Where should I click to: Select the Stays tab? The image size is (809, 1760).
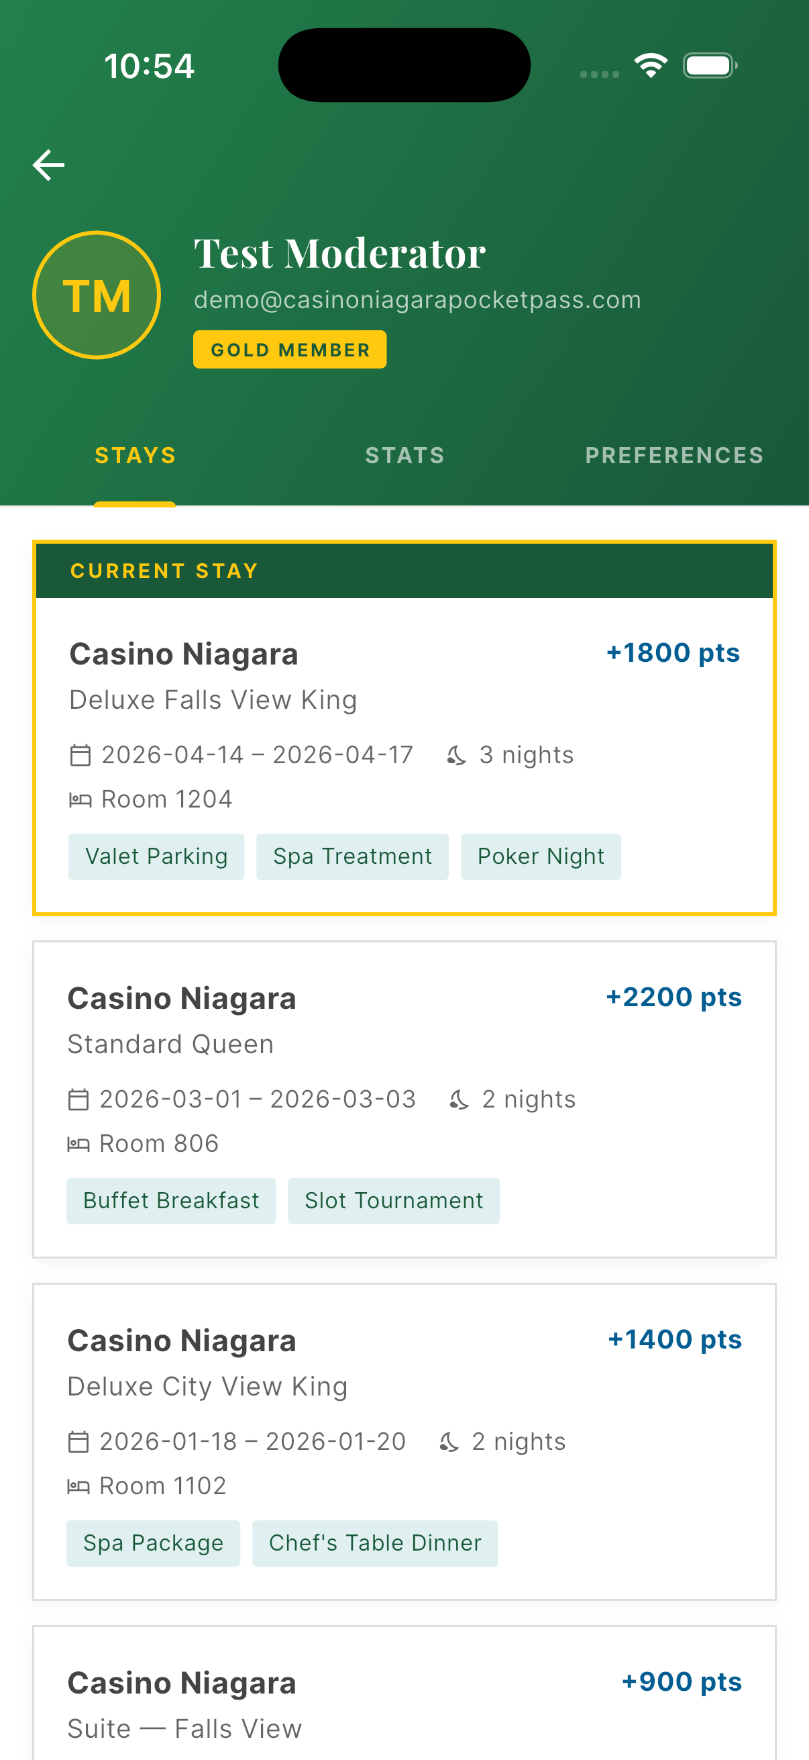pos(136,456)
